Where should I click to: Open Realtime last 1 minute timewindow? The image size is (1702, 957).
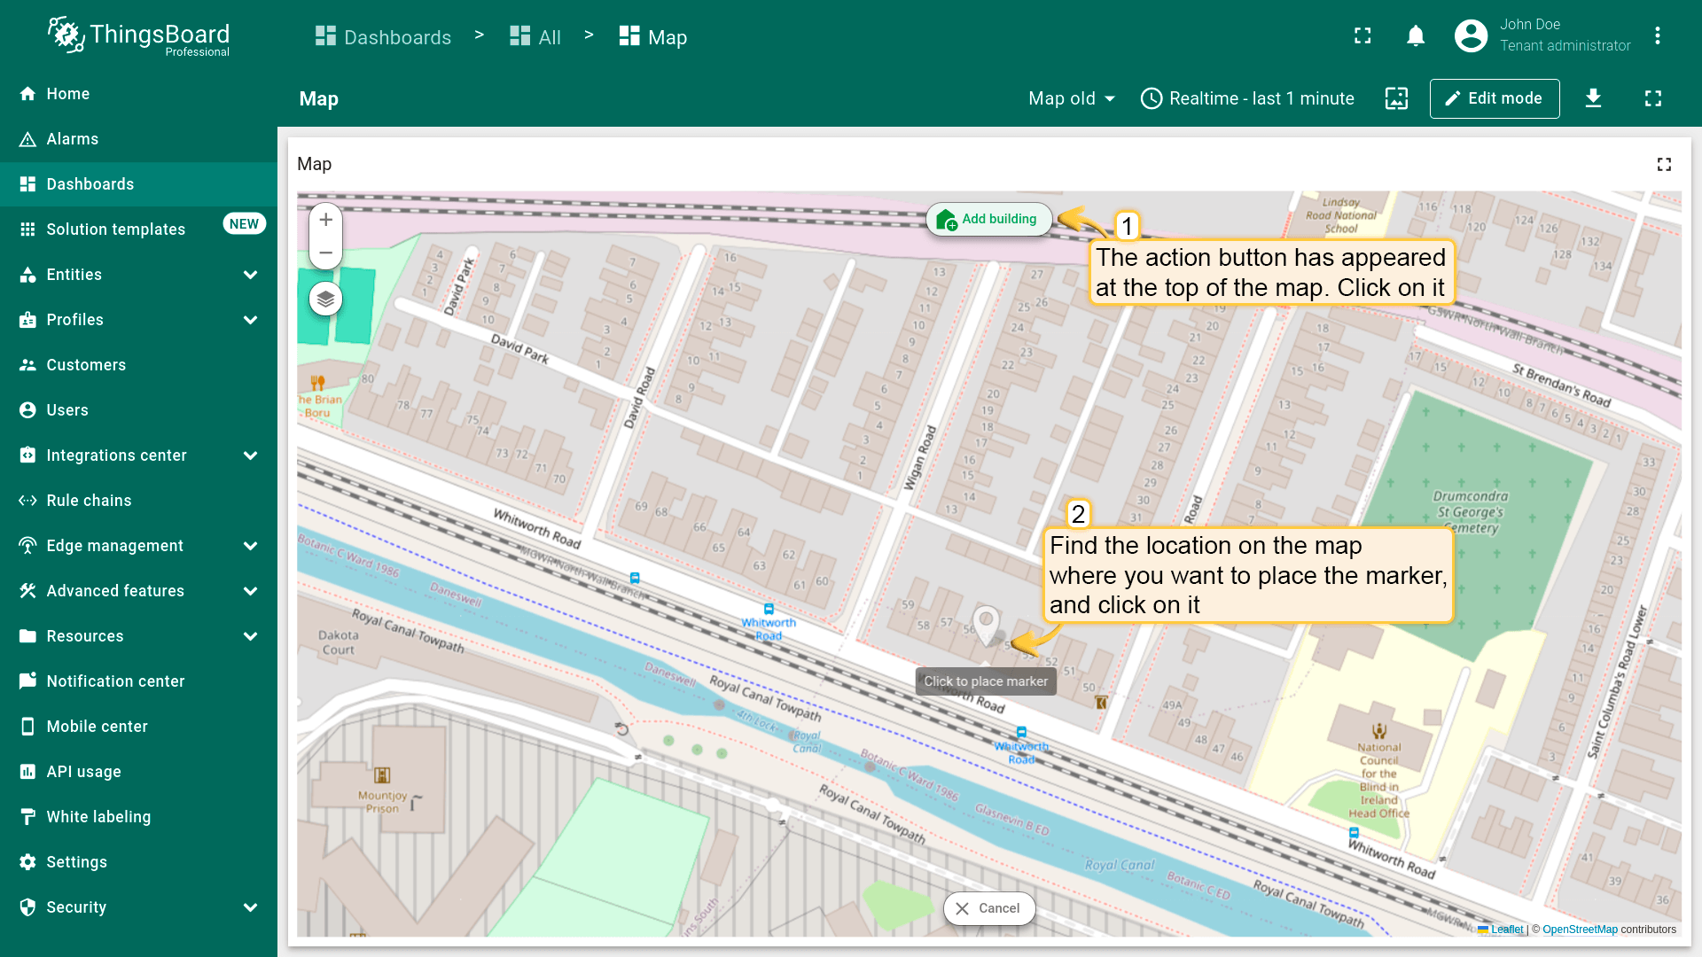(x=1247, y=98)
